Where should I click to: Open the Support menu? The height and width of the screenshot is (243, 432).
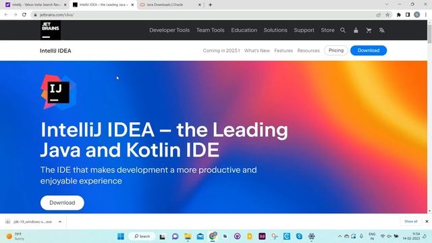click(304, 30)
